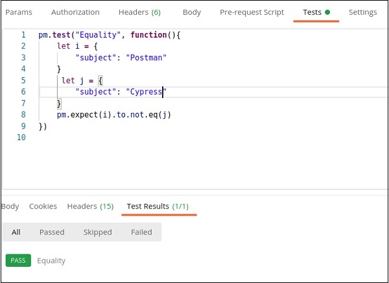Show the response Body tab
This screenshot has width=389, height=283.
click(10, 206)
